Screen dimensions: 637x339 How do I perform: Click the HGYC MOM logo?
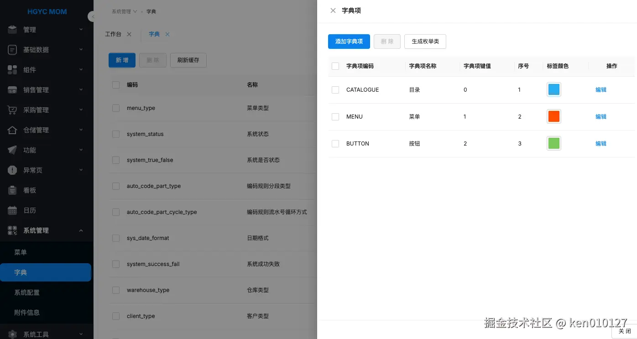47,11
